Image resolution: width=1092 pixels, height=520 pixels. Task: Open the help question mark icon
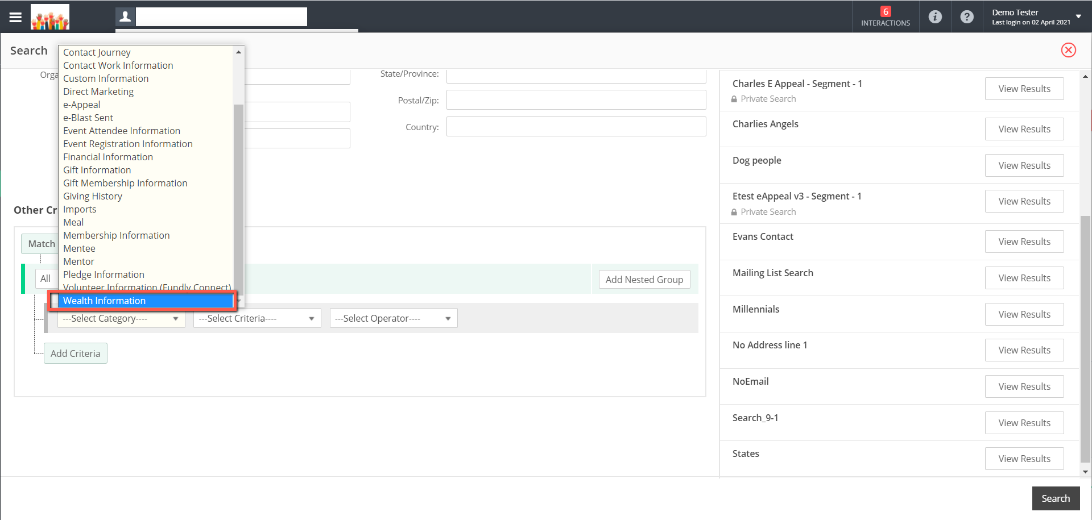click(x=967, y=17)
